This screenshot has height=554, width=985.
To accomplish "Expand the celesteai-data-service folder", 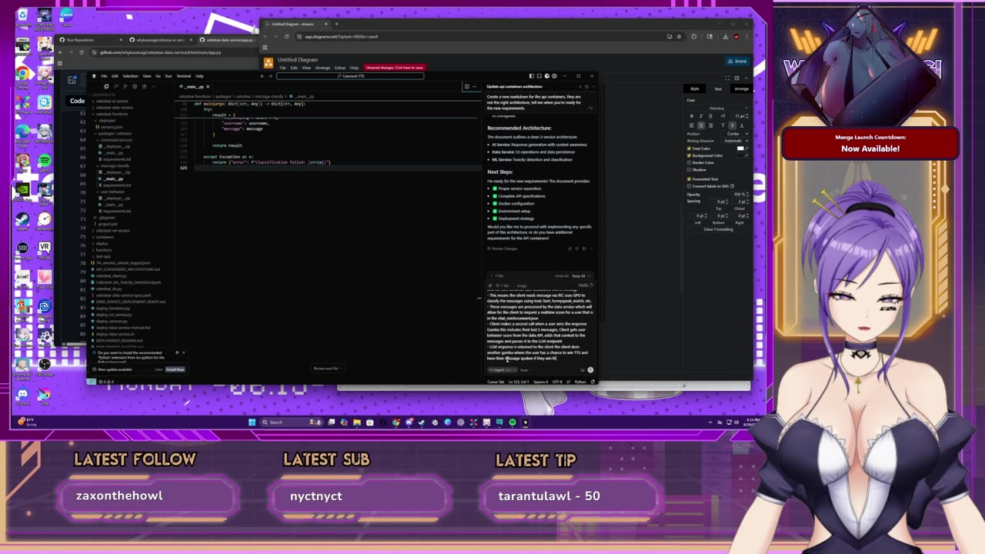I will (114, 108).
